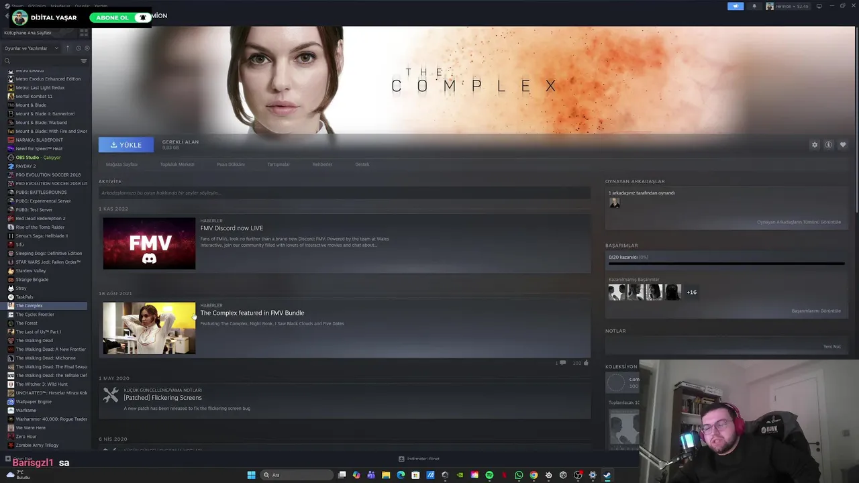Screen dimensions: 859x483
Task: Open the Rehberler tab
Action: pos(322,164)
